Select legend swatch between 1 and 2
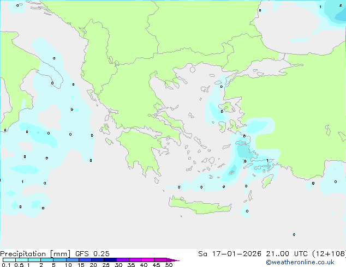The height and width of the screenshot is (267, 346). pyautogui.click(x=34, y=260)
